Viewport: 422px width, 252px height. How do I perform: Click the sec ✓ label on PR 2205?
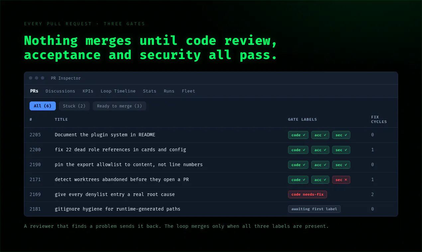pos(341,135)
